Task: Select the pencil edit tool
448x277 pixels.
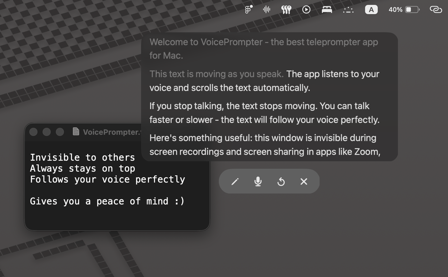Action: click(x=235, y=181)
